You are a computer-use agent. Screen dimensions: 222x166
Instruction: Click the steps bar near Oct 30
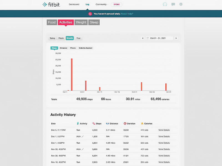[x=166, y=87]
